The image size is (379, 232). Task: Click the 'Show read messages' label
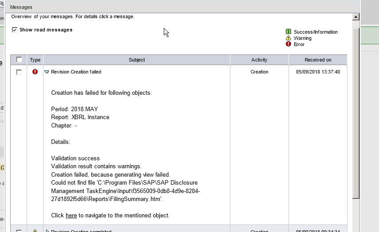[46, 30]
